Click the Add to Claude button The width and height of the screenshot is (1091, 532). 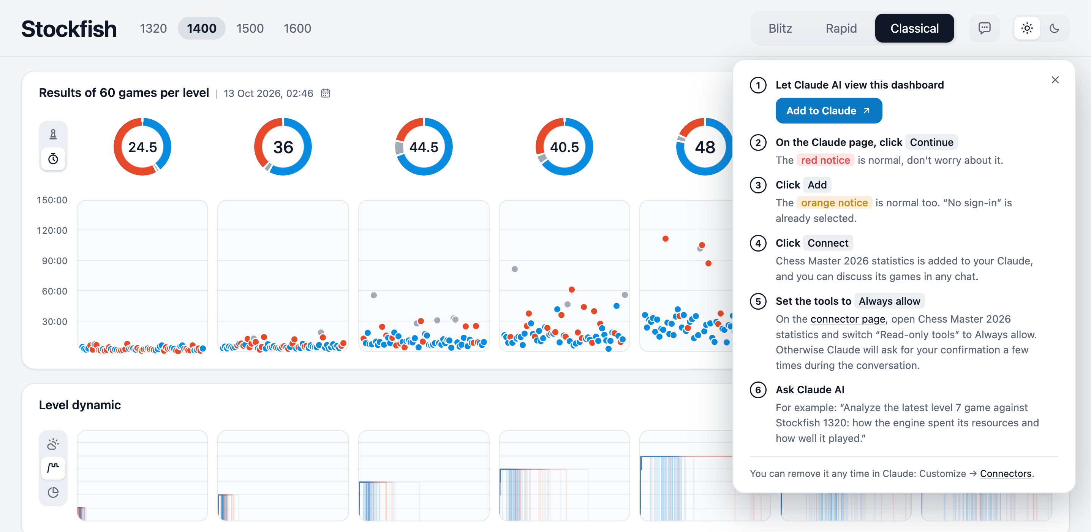(x=829, y=111)
